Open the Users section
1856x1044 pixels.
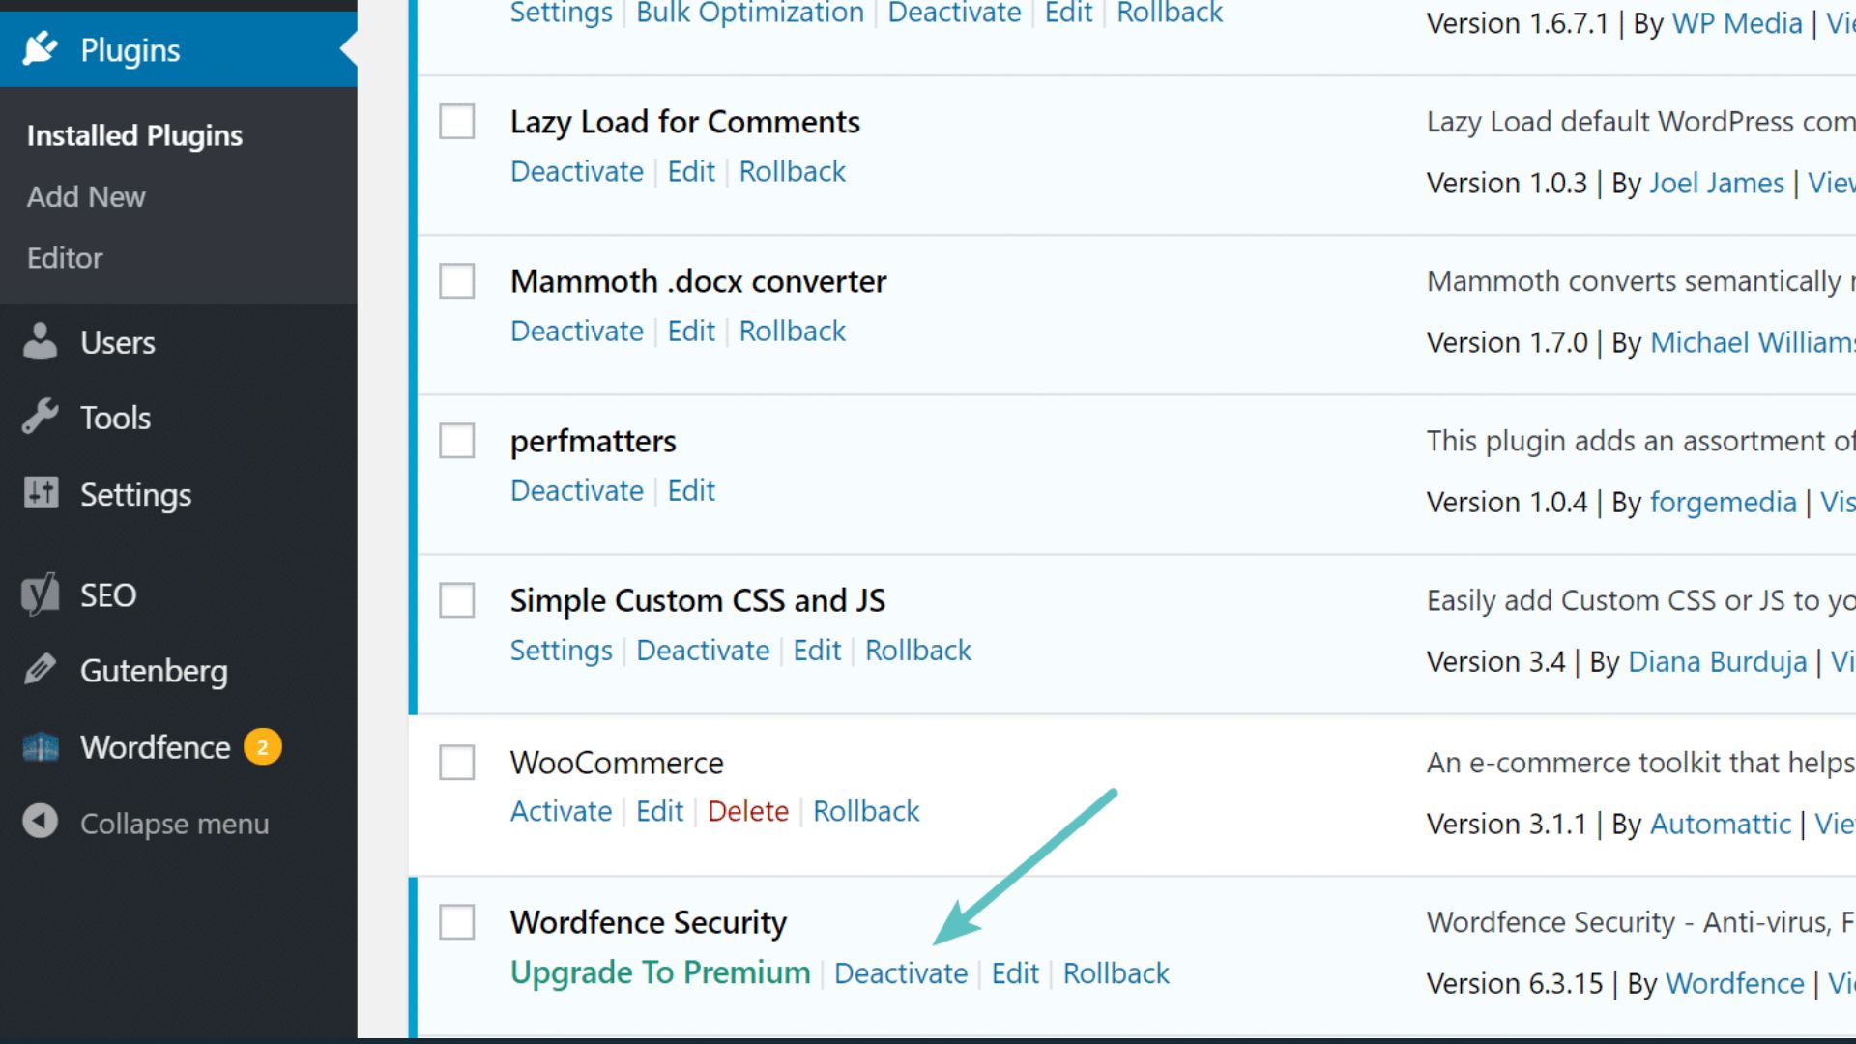(115, 341)
